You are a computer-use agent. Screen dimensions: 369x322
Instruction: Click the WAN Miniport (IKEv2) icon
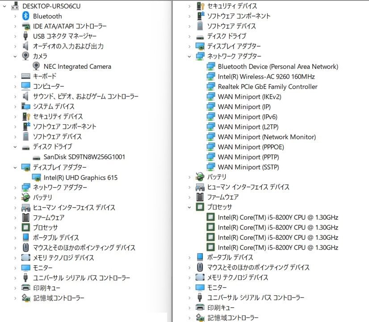pos(210,96)
